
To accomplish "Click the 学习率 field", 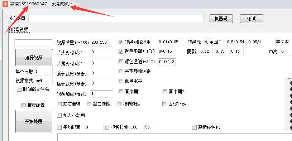I will pos(283,42).
